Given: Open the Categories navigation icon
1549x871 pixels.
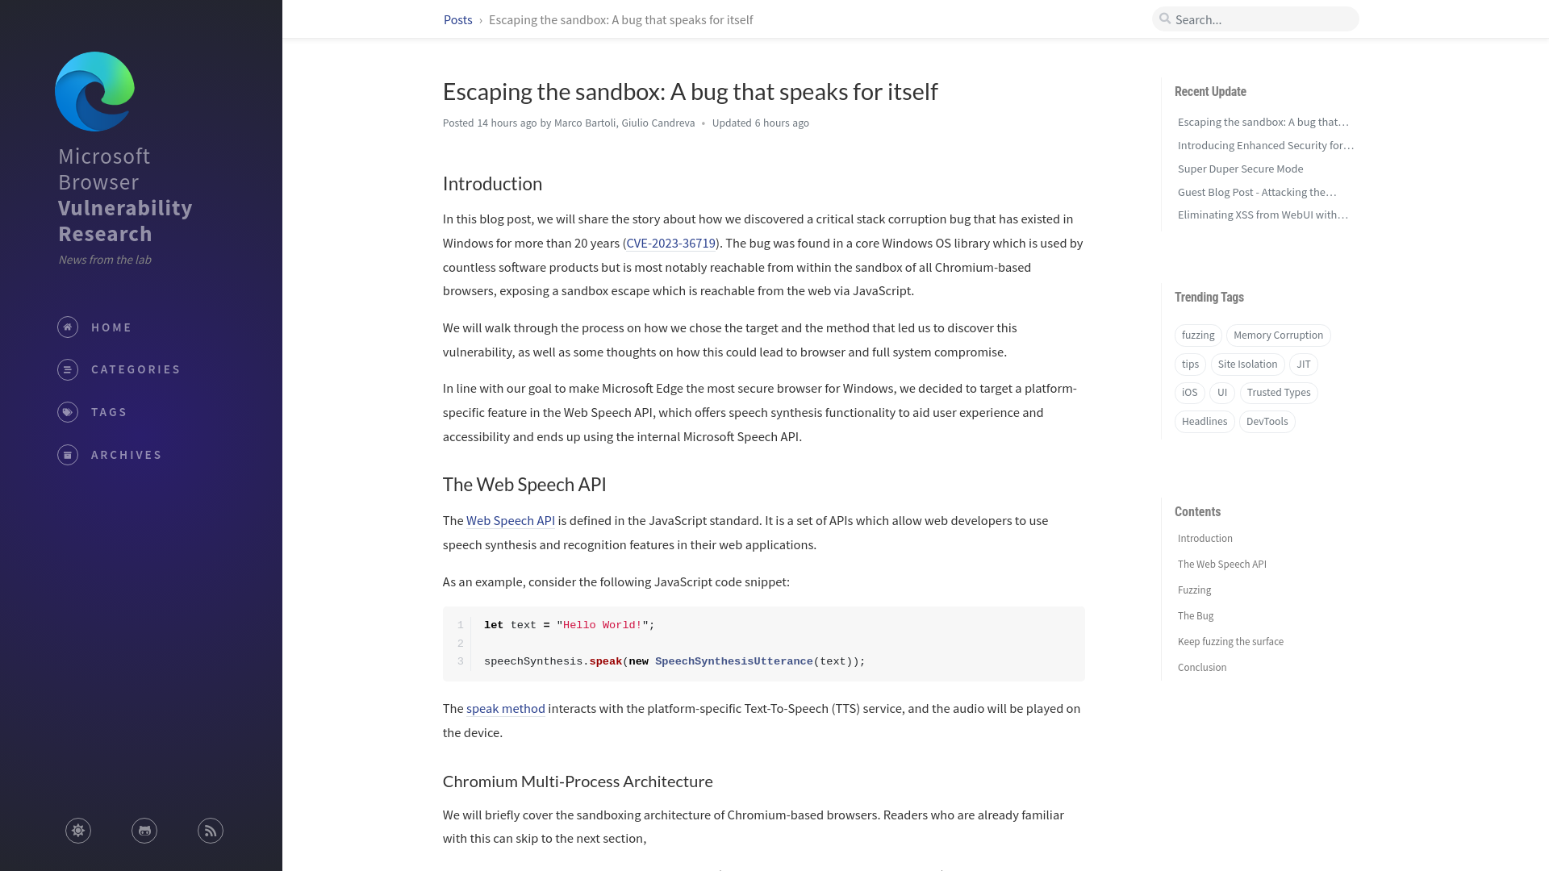Looking at the screenshot, I should (x=67, y=369).
